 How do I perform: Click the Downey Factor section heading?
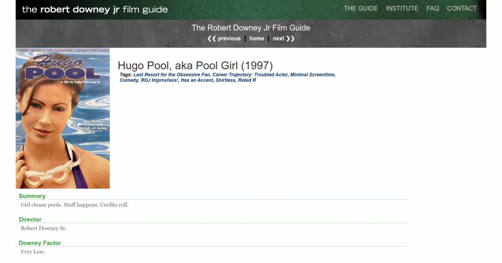tap(40, 243)
